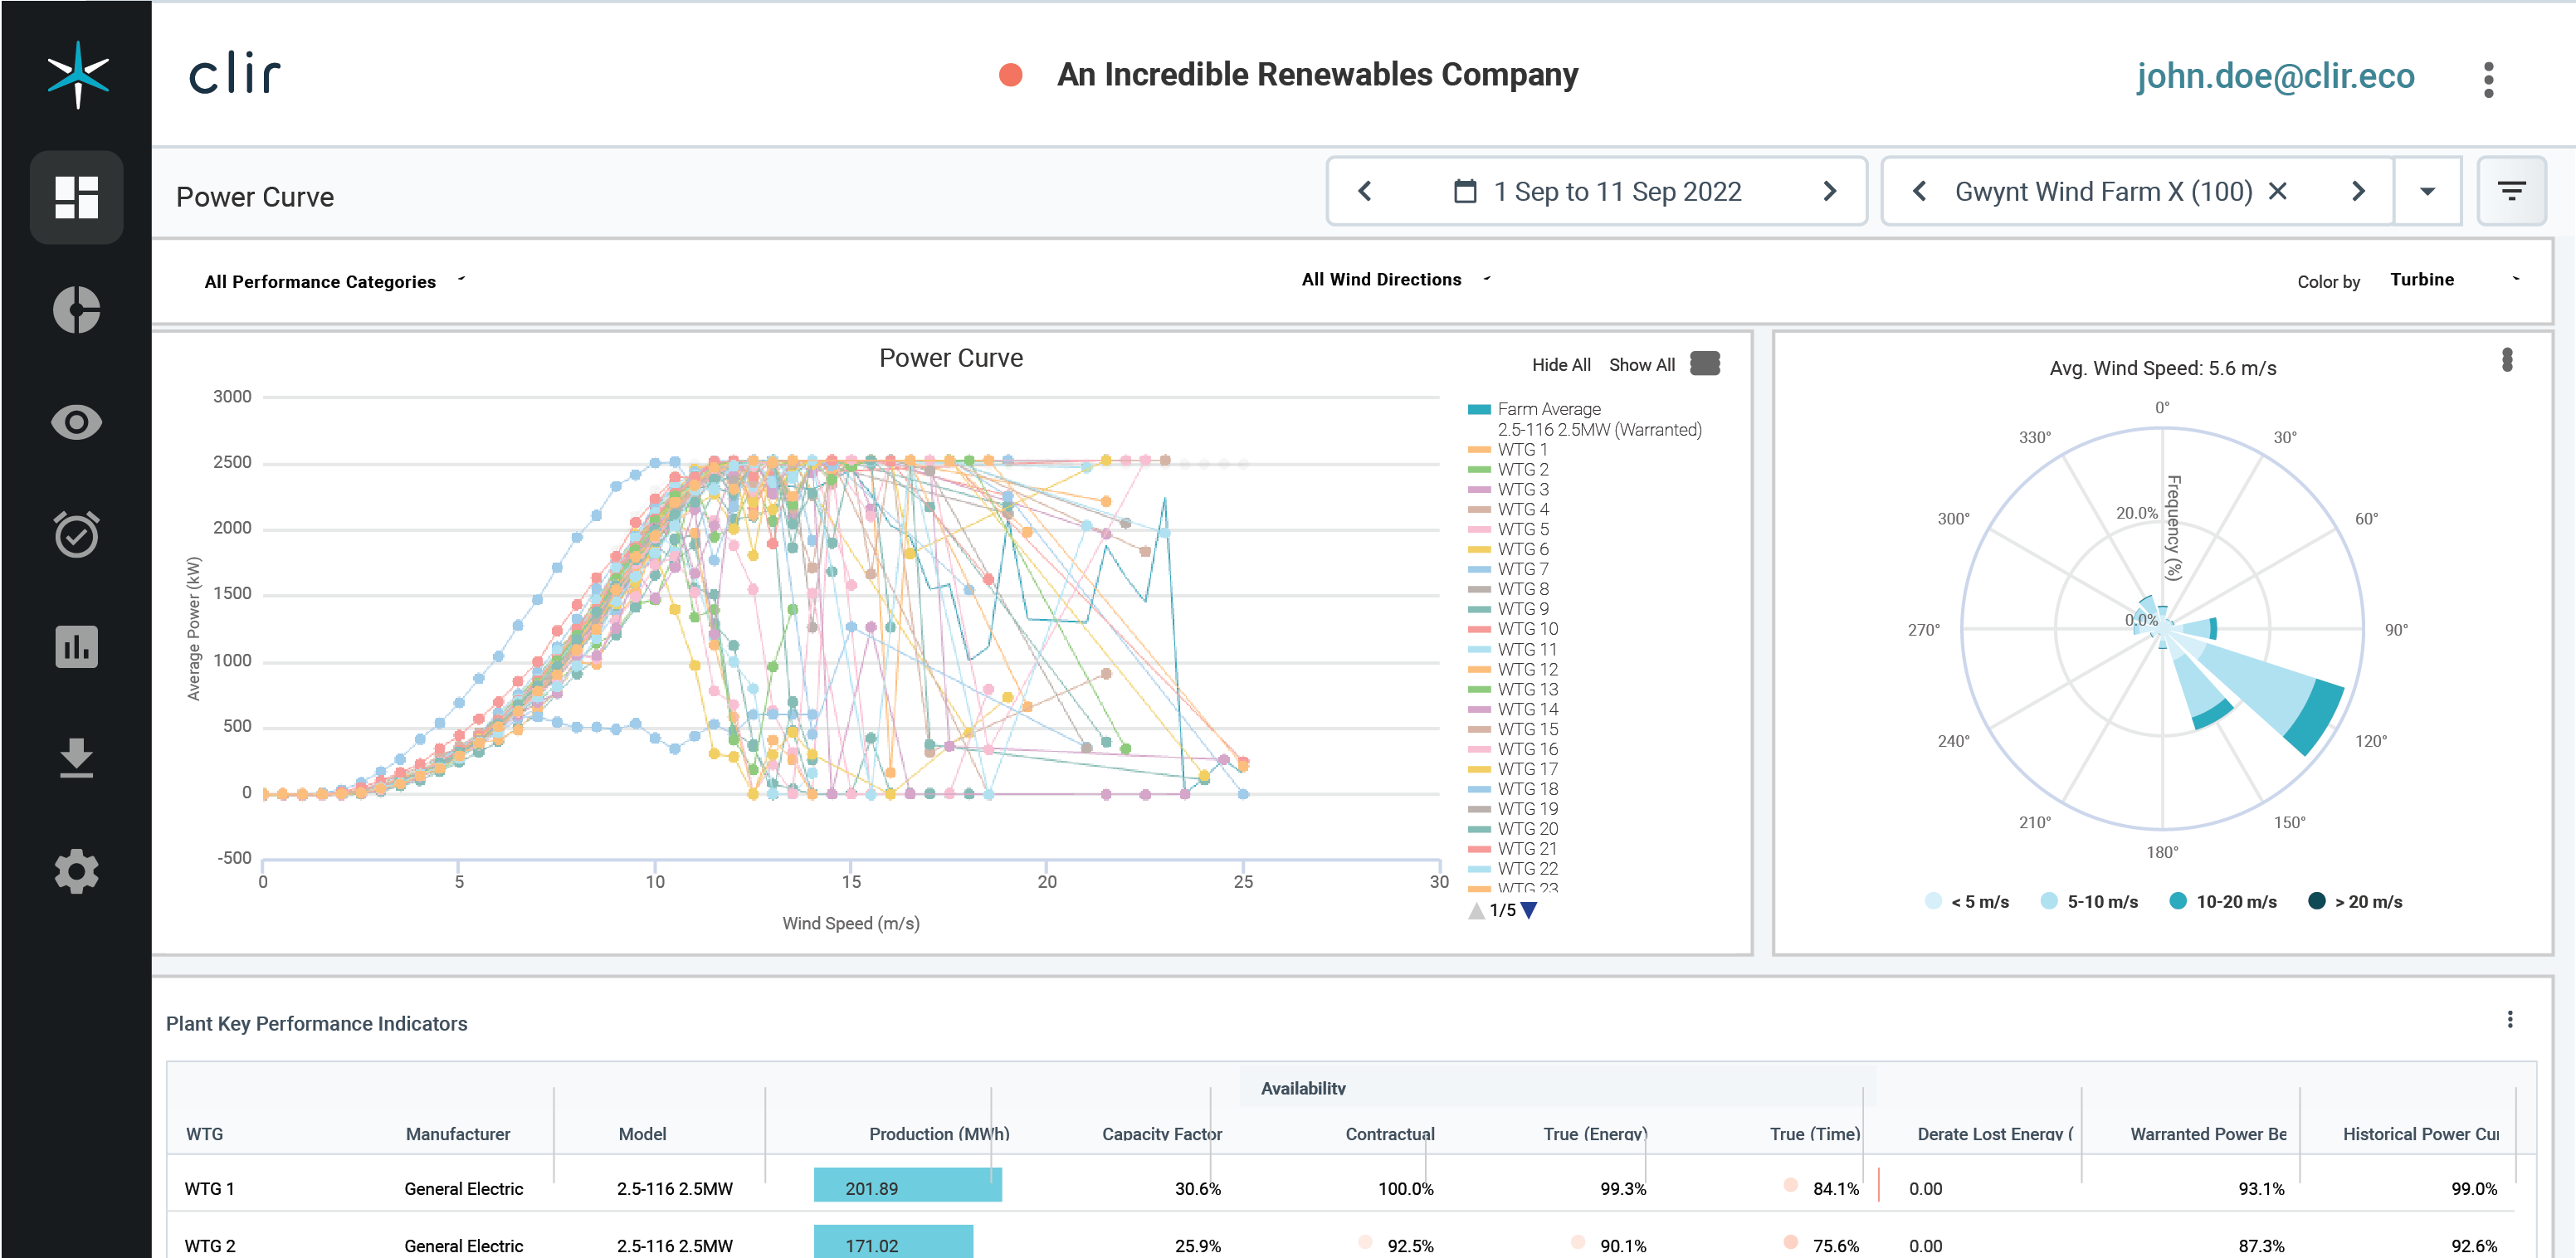Open Plant KPI table options menu
This screenshot has height=1258, width=2576.
point(2510,1019)
